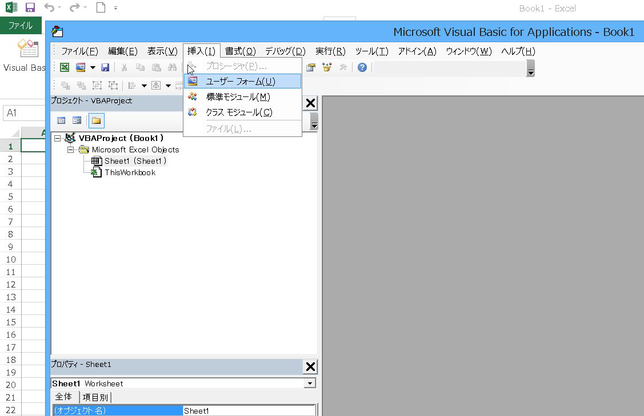This screenshot has width=644, height=416.
Task: Collapse the VBAProject (Book1) tree node
Action: pos(58,138)
